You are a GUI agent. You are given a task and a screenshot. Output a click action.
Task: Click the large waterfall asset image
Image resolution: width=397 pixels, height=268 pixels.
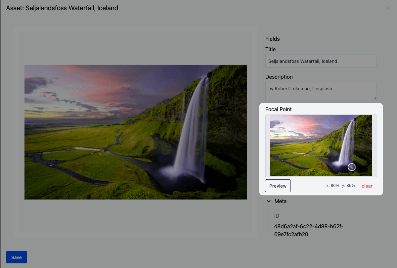(136, 132)
